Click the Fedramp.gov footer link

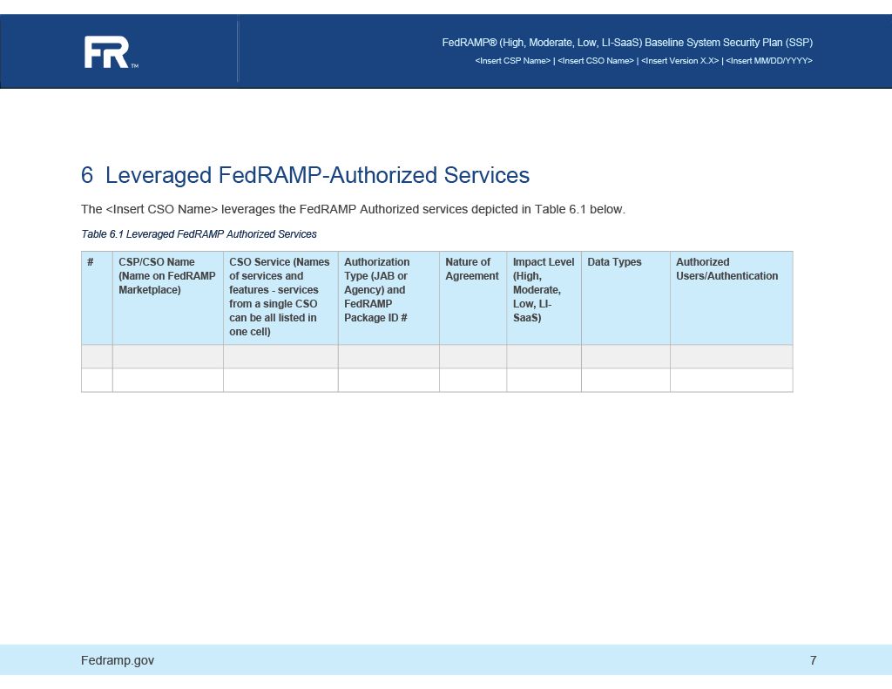118,660
